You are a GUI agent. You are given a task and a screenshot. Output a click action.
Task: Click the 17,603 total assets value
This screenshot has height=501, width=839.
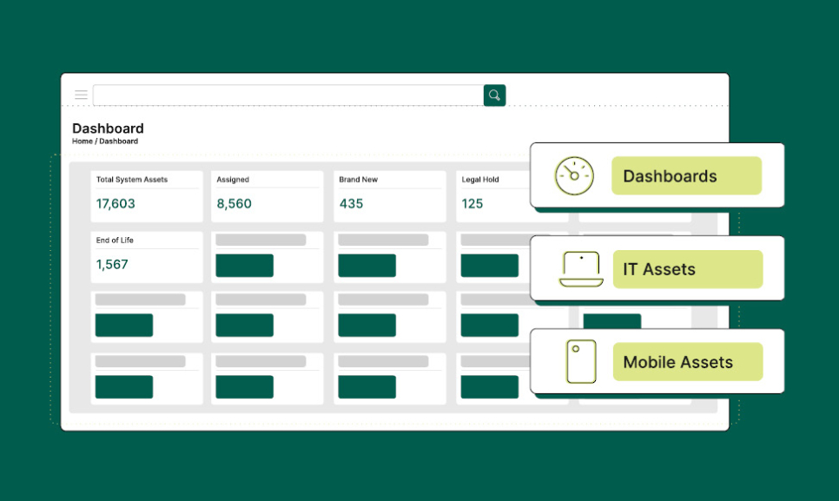click(x=116, y=204)
